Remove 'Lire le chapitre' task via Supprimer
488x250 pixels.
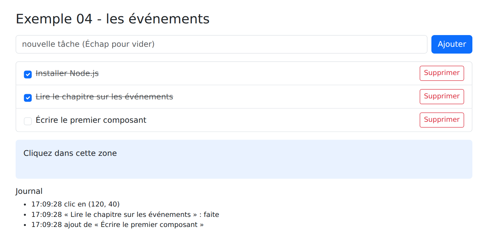(442, 96)
